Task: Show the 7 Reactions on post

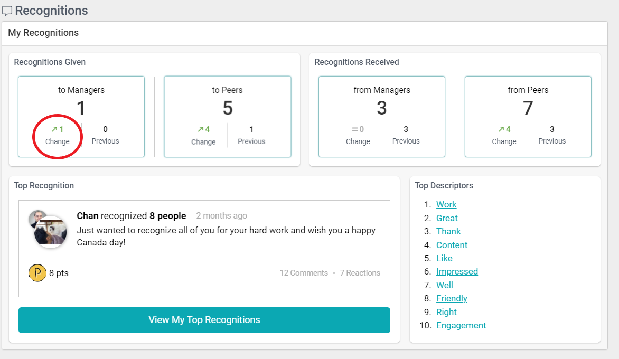Action: (x=360, y=273)
